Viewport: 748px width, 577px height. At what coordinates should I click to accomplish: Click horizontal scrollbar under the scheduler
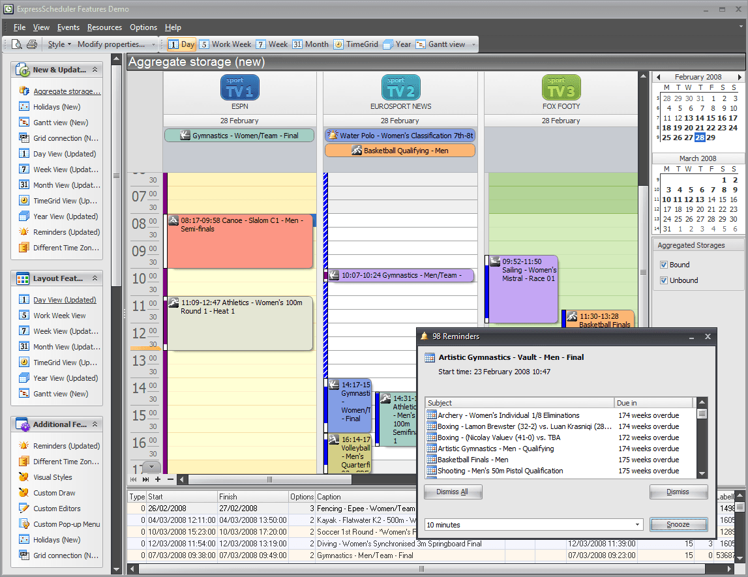tap(269, 479)
